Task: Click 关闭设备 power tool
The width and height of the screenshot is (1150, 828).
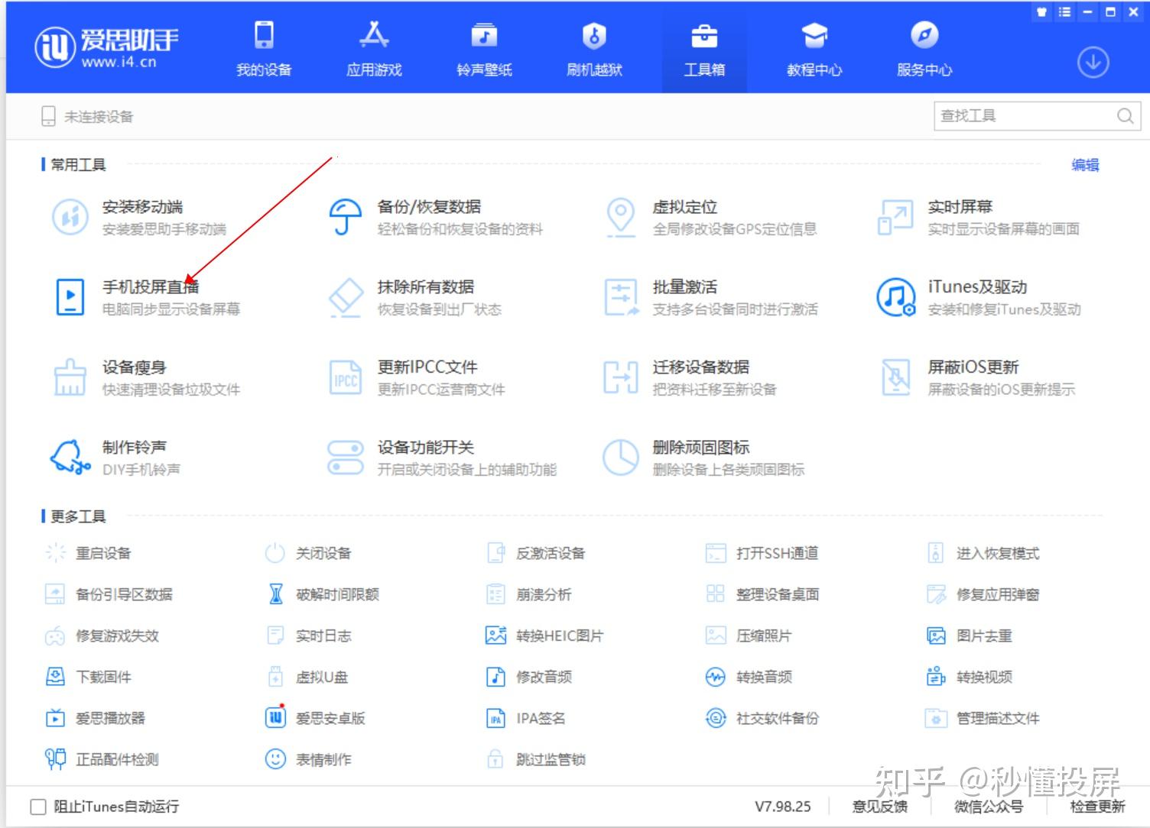Action: pyautogui.click(x=308, y=553)
